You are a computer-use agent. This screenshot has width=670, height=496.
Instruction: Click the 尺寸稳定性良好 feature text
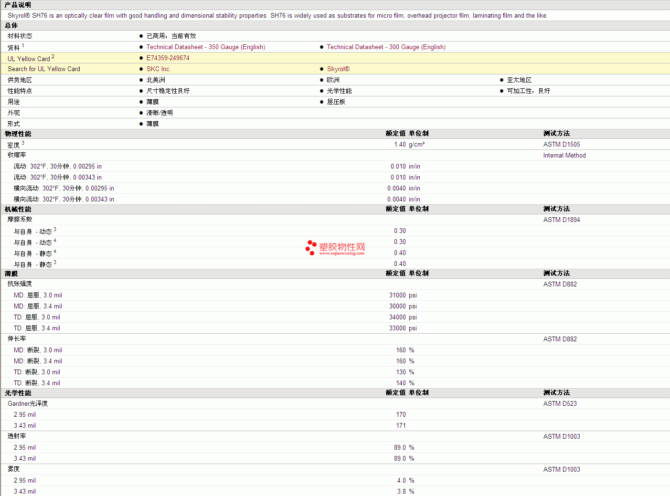pyautogui.click(x=168, y=91)
